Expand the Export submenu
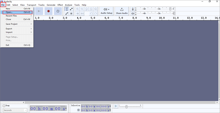Screen dimensions: 220x113 17,28
